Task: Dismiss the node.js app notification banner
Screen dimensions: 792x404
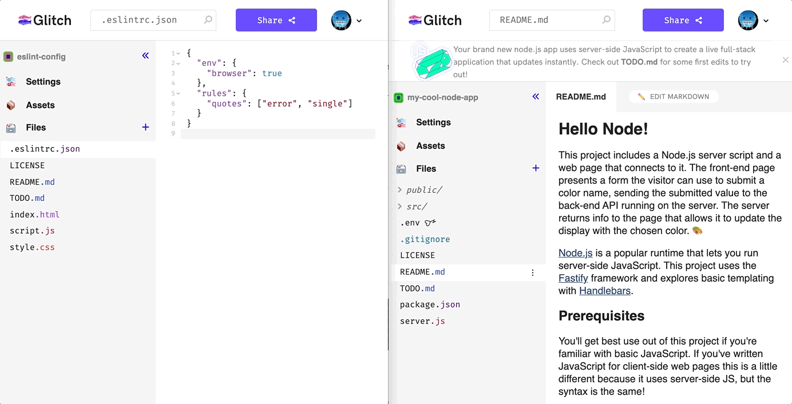Action: pyautogui.click(x=785, y=60)
